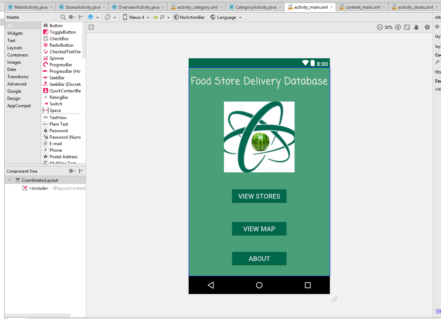This screenshot has width=441, height=319.
Task: Open the screen orientation dropdown
Action: 110,17
